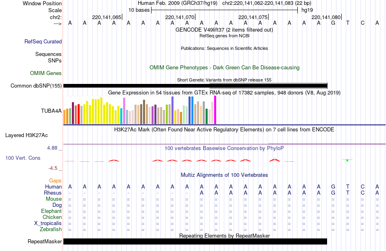Image resolution: width=386 pixels, height=251 pixels.
Task: Click the T base in the Human alignment row
Action: (347, 187)
